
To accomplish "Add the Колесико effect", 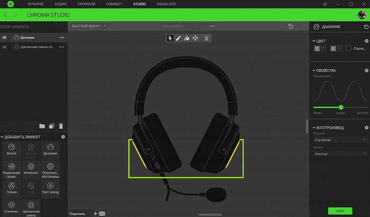I will pos(31,169).
